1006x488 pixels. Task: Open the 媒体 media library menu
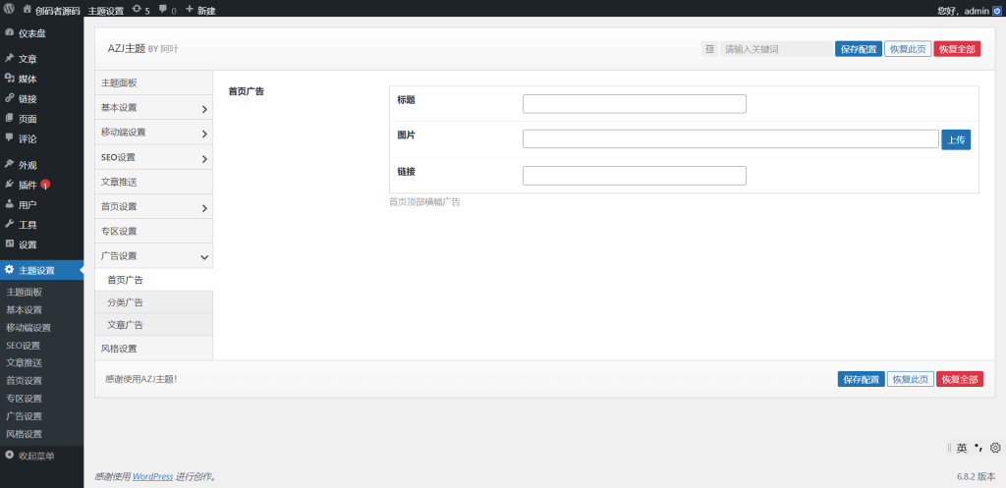28,79
